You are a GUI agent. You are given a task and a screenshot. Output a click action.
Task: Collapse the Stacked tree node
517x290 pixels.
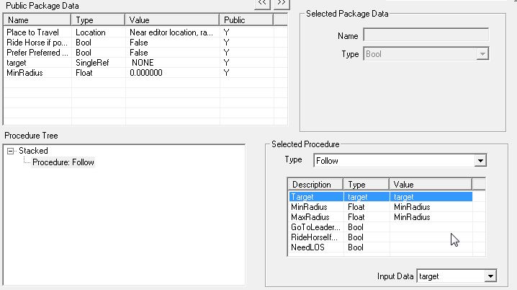coord(11,151)
